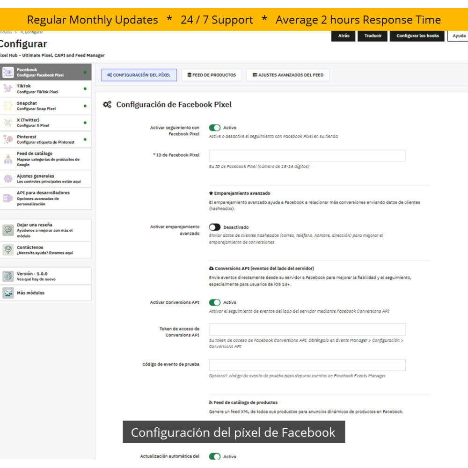Click the Versión 1.0.0 icon
Screen dimensions: 468x468
tap(8, 276)
